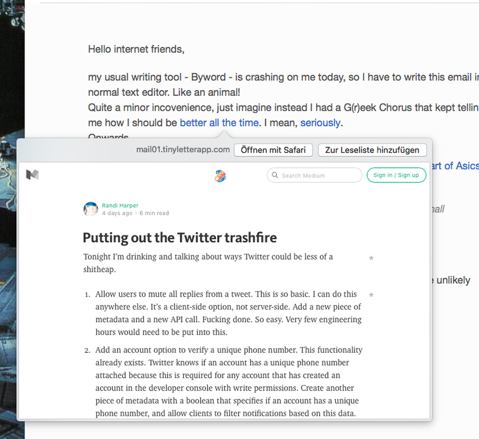Click the "normal text editor. Like an animal!" line
The width and height of the screenshot is (479, 439).
point(164,92)
